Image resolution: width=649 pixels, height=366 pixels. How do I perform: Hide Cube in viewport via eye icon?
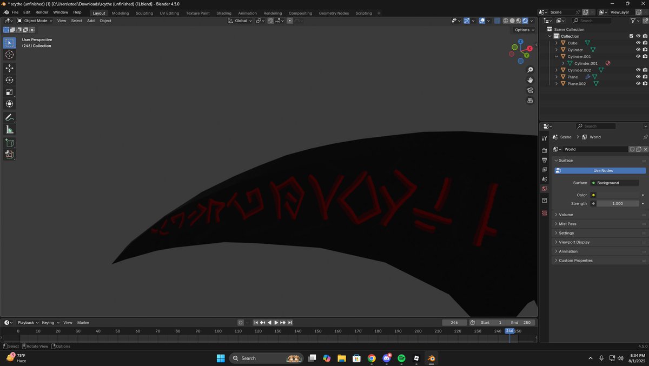638,43
